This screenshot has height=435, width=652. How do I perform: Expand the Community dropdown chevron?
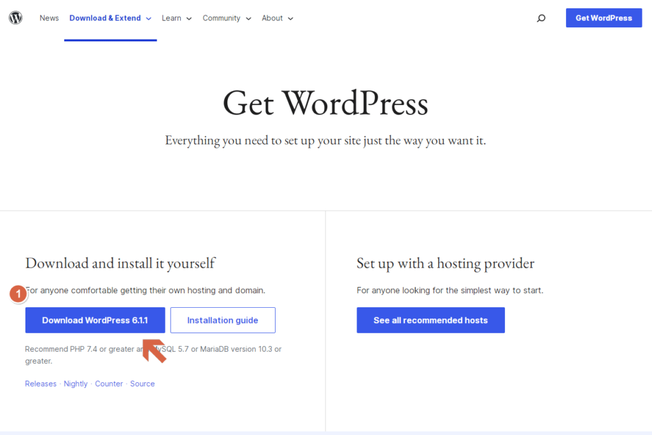tap(248, 18)
